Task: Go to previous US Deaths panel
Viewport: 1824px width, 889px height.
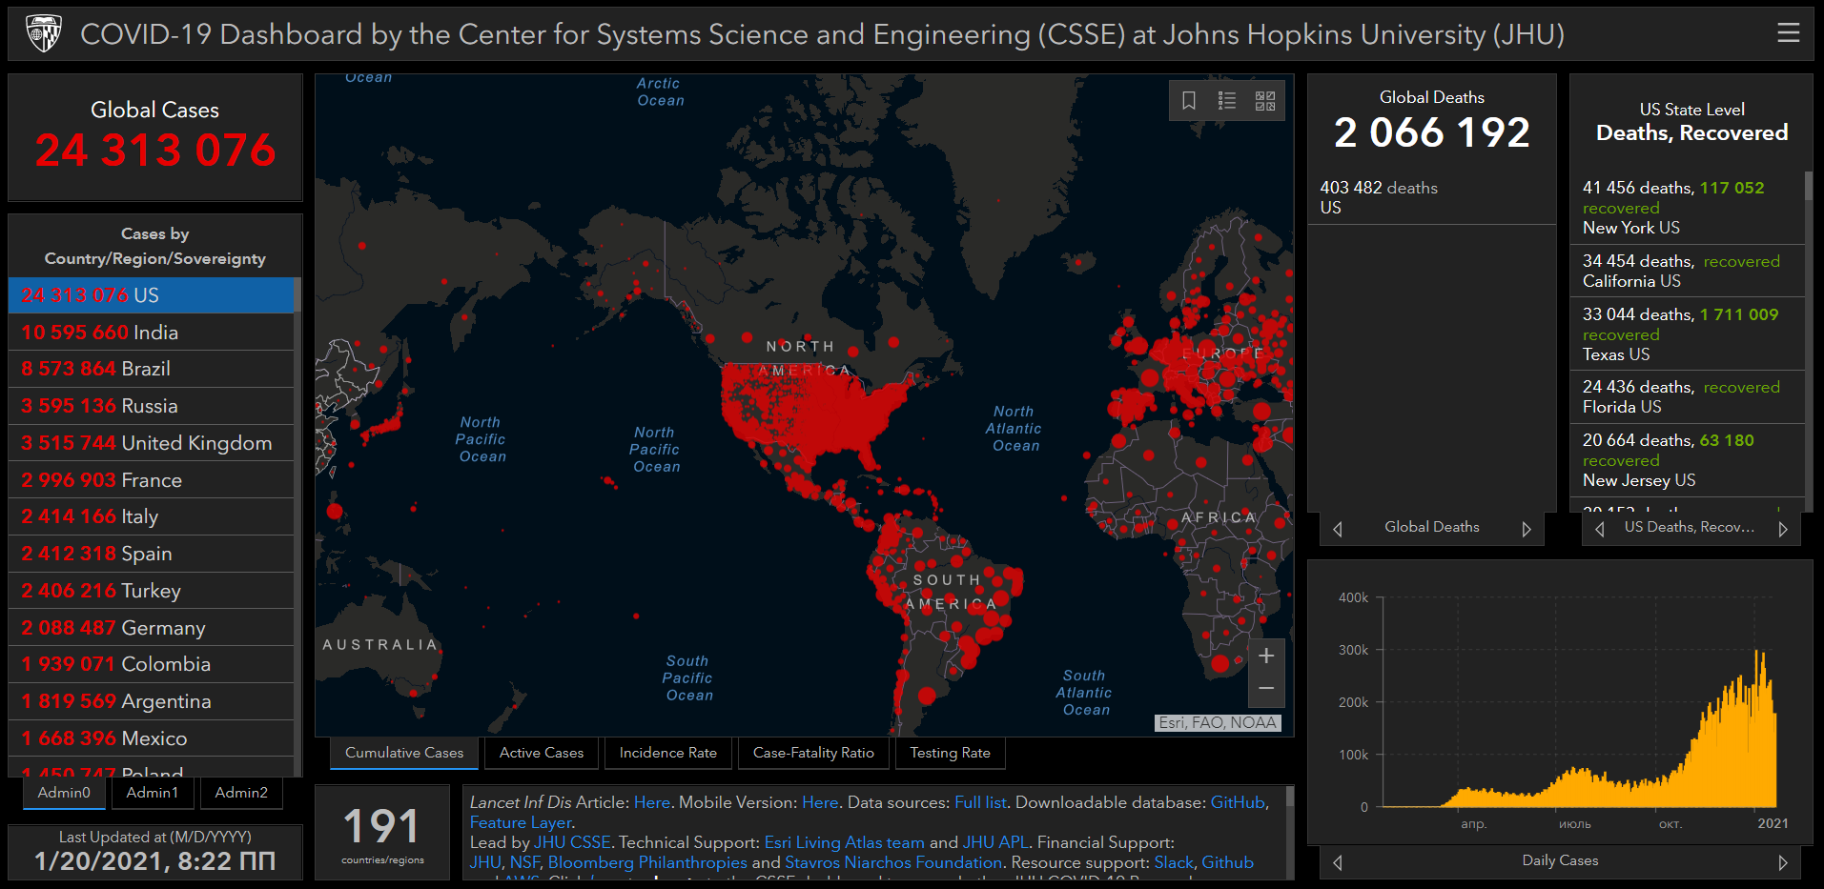Action: pyautogui.click(x=1600, y=529)
